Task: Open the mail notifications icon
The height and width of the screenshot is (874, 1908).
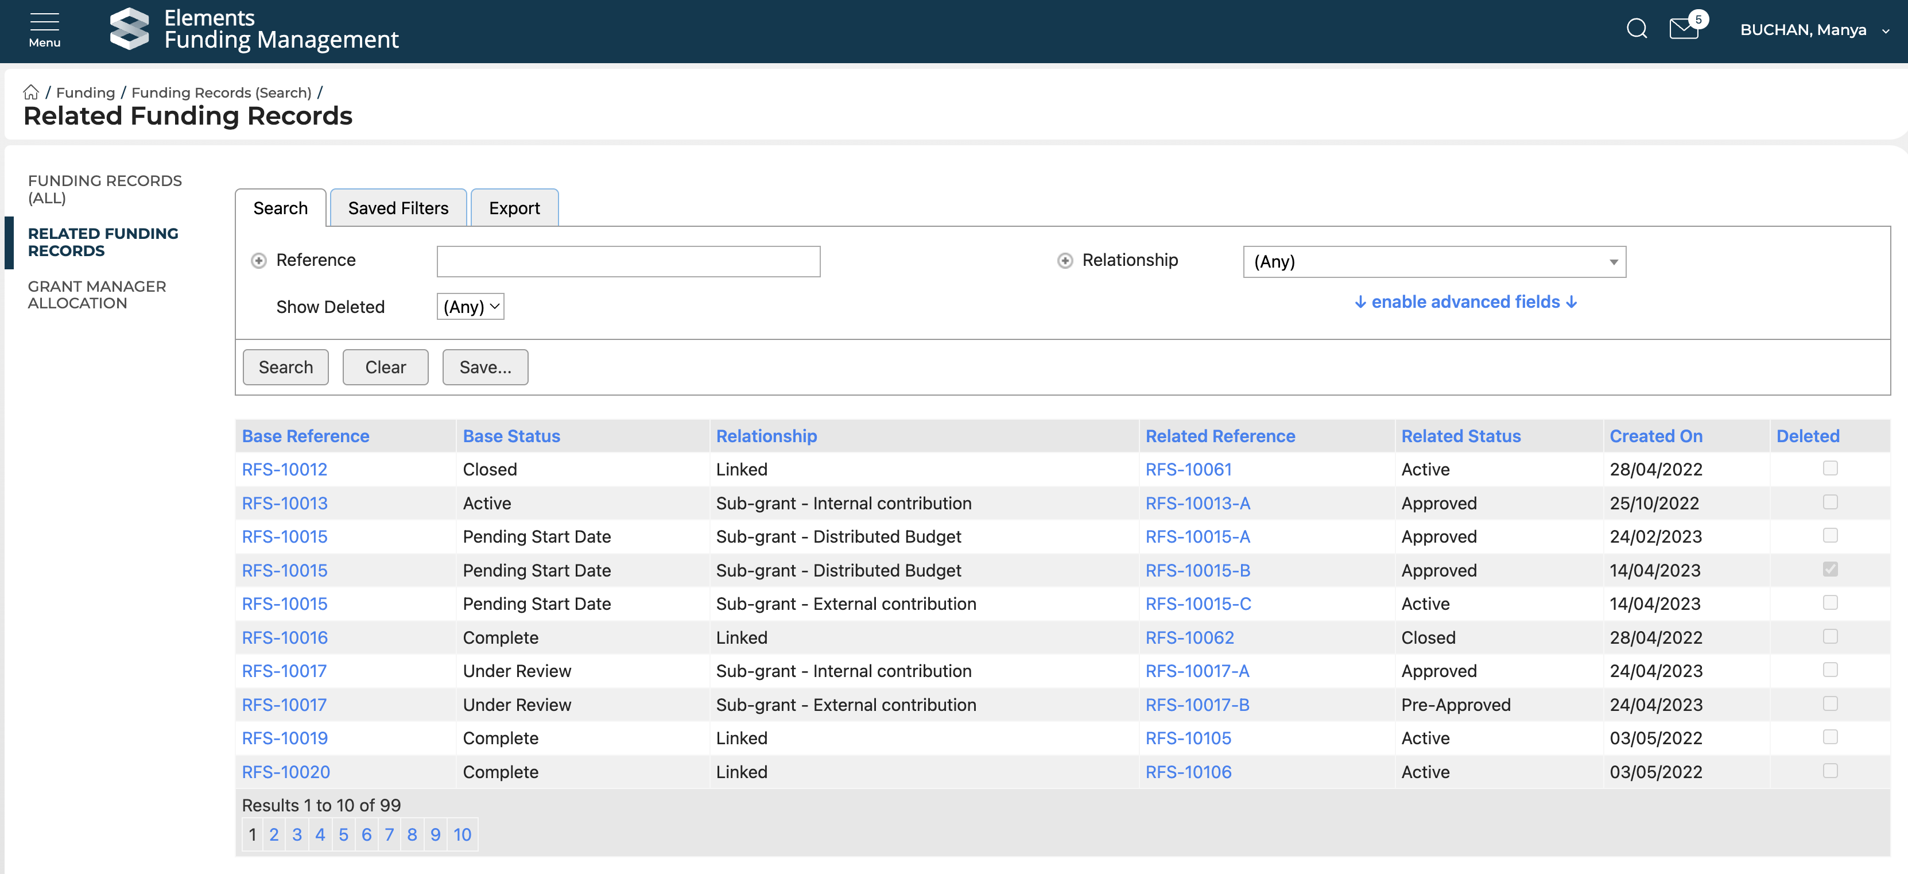Action: point(1684,29)
